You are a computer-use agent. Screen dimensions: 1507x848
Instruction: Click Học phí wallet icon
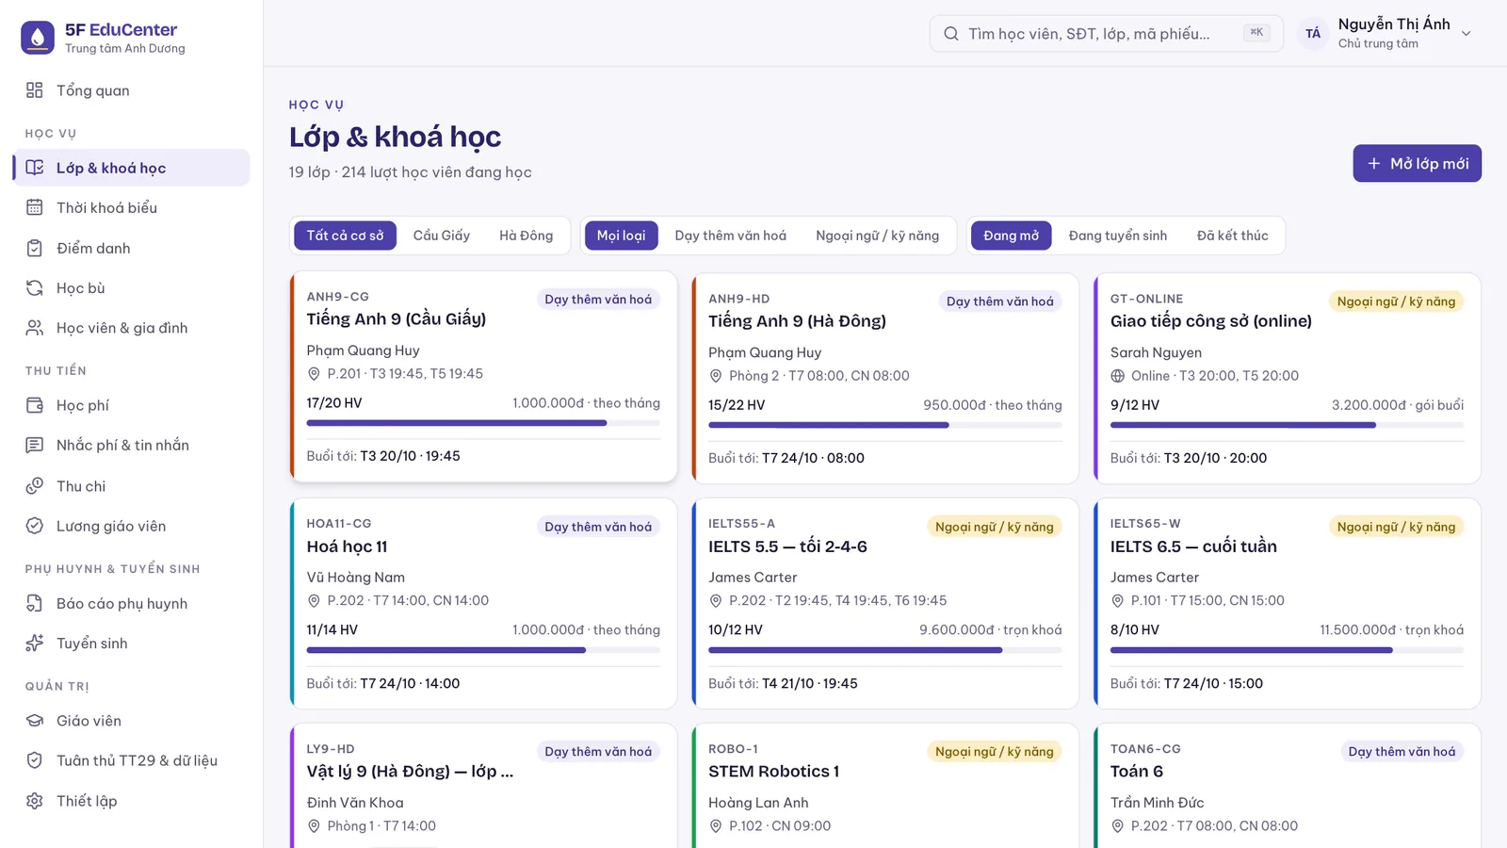(x=35, y=405)
